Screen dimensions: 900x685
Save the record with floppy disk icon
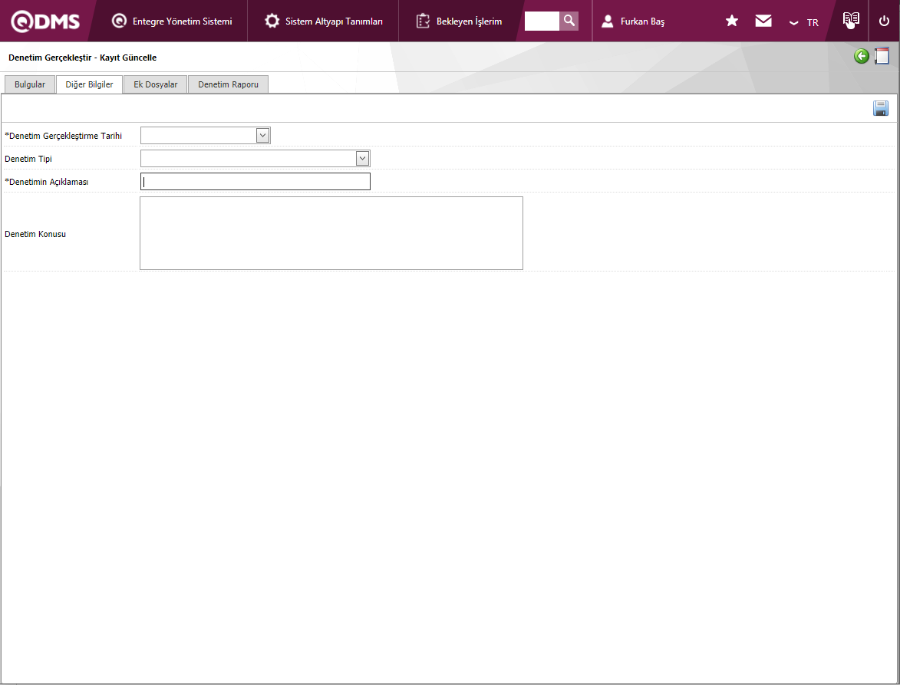(x=881, y=108)
